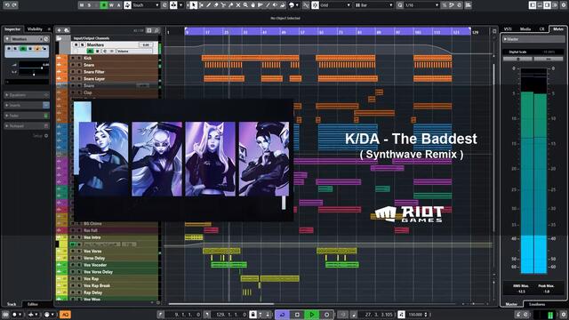Toggle green Read automation R button
The width and height of the screenshot is (569, 320).
coord(104,5)
